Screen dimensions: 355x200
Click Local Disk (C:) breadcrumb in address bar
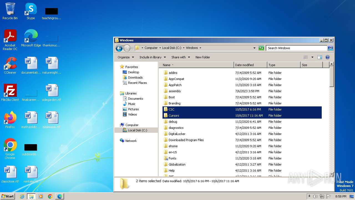(x=172, y=48)
